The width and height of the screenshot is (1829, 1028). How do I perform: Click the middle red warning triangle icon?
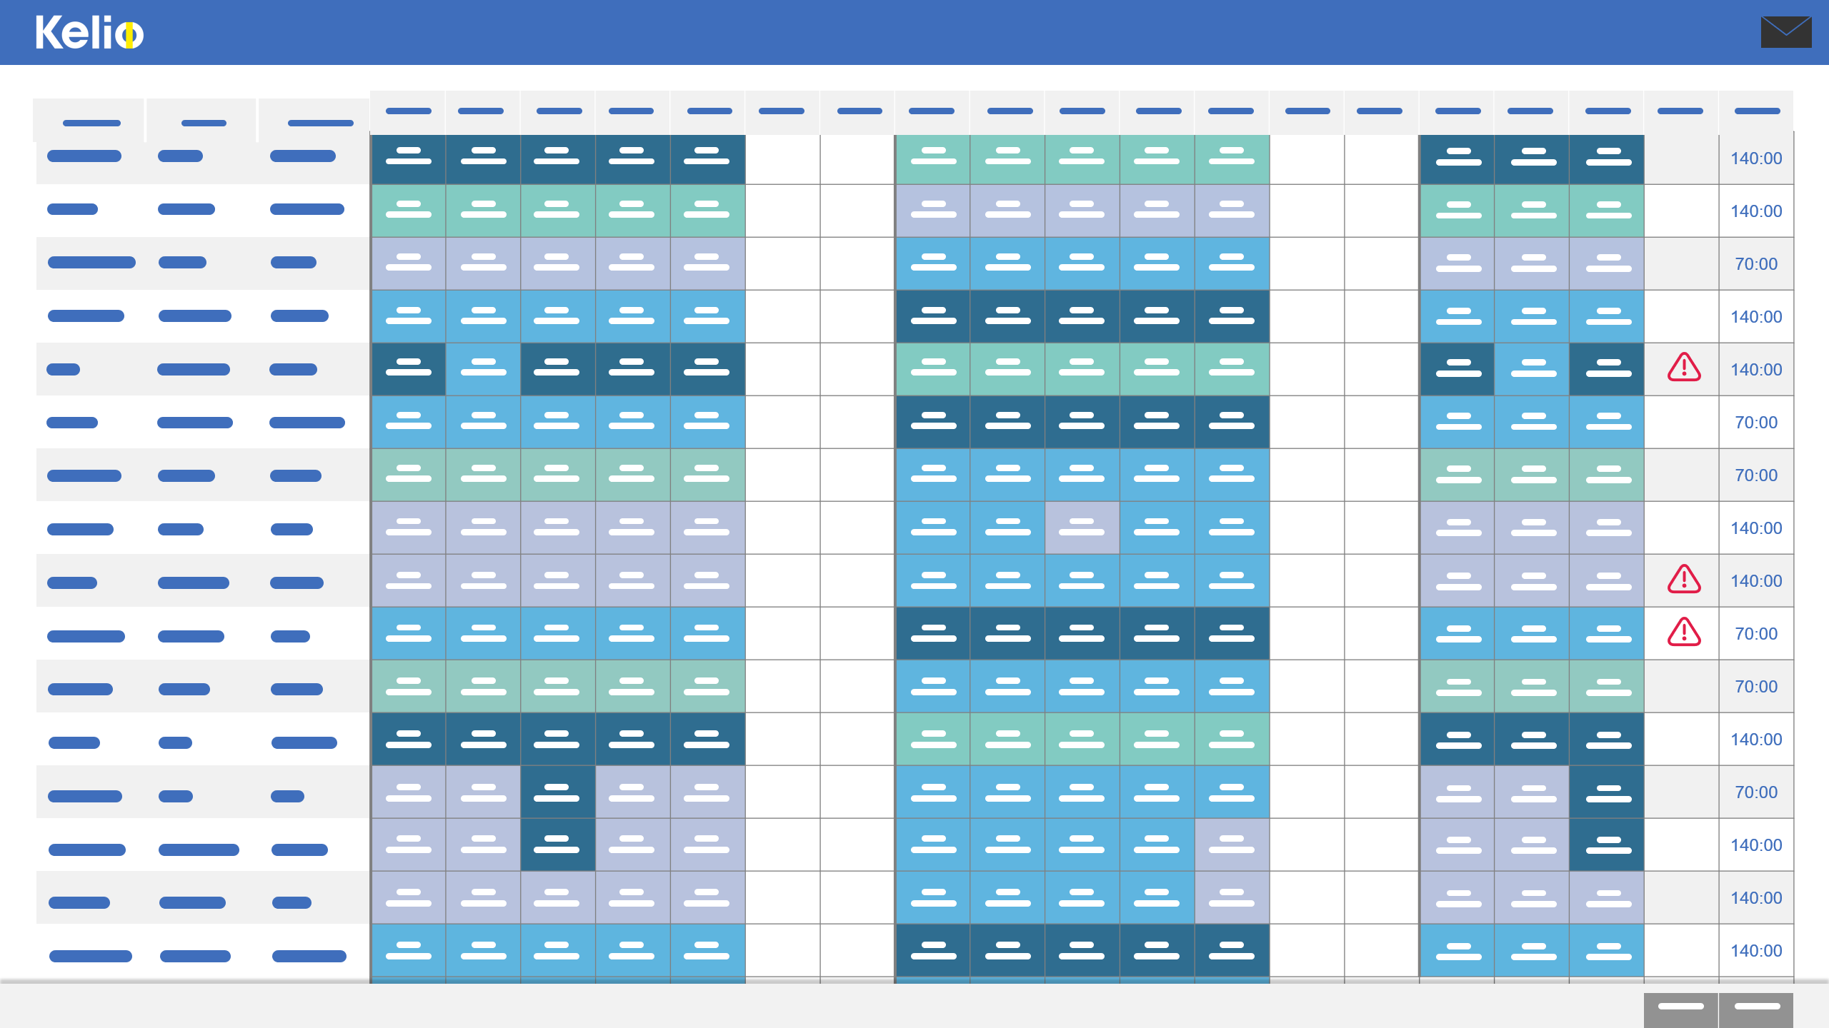(x=1684, y=579)
